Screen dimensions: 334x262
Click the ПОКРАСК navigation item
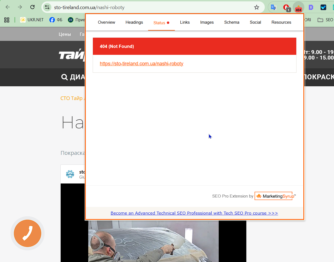click(319, 77)
